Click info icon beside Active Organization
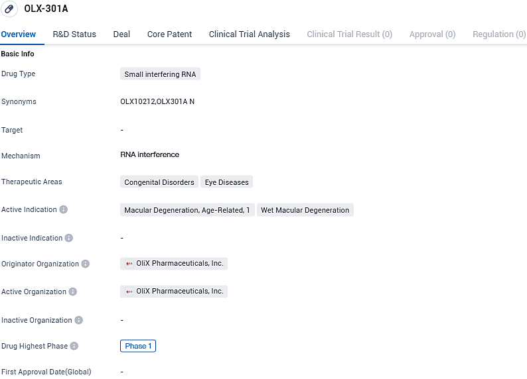The width and height of the screenshot is (527, 379). click(x=73, y=292)
